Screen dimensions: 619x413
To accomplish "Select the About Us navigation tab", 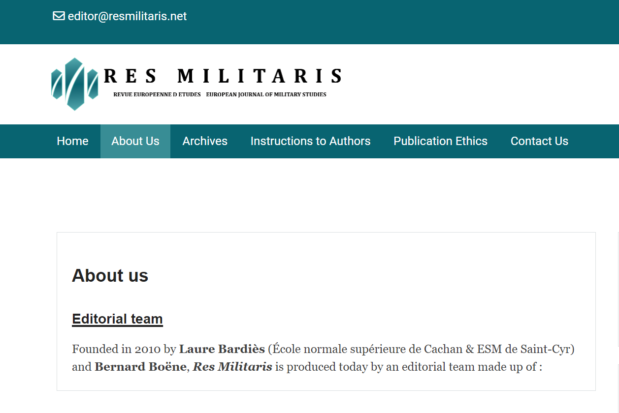I will coord(135,141).
